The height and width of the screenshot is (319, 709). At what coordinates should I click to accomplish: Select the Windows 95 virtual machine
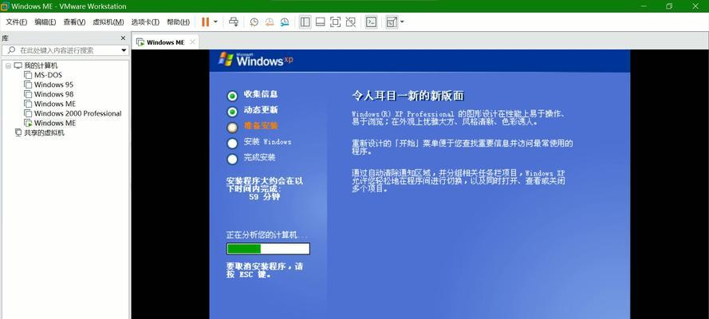(x=53, y=85)
